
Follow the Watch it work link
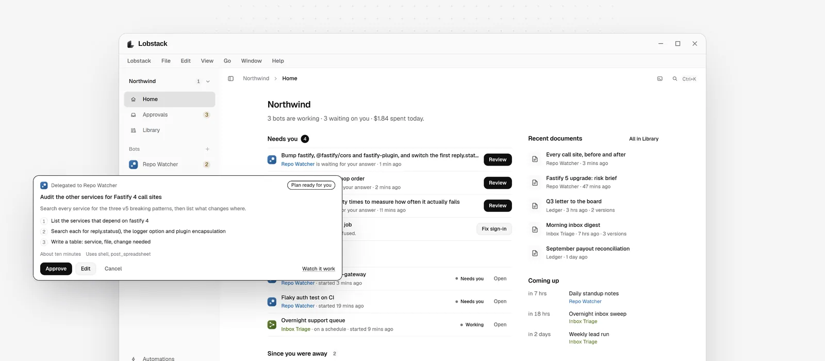click(319, 269)
